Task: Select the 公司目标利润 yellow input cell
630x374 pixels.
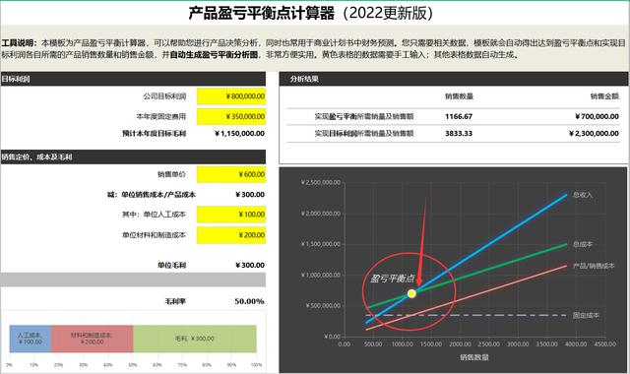Action: point(231,96)
